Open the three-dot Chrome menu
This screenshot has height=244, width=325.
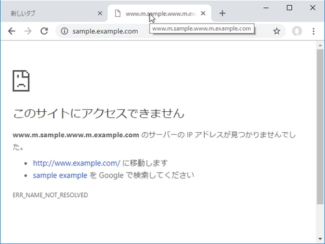[x=313, y=31]
